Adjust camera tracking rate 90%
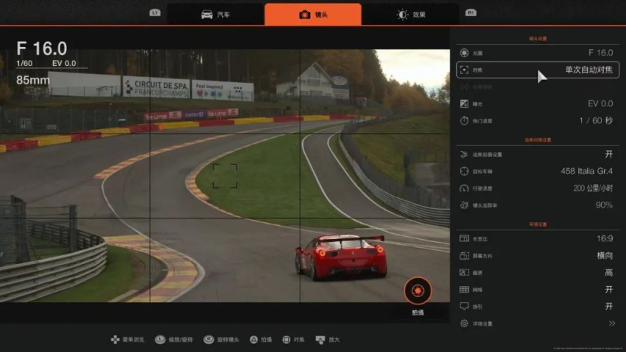 (x=604, y=205)
